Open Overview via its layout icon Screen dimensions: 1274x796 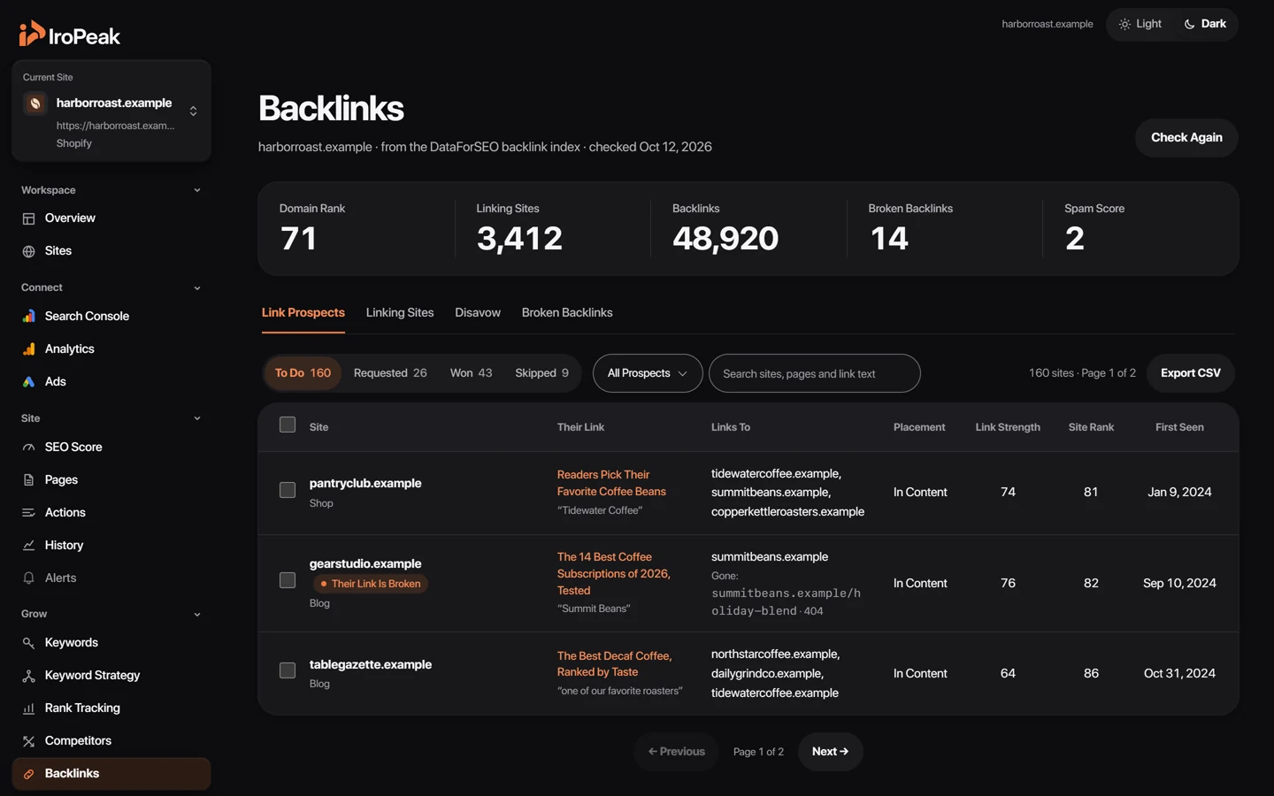click(28, 218)
